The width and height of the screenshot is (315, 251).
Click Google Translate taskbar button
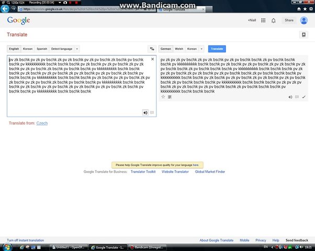[x=108, y=247]
